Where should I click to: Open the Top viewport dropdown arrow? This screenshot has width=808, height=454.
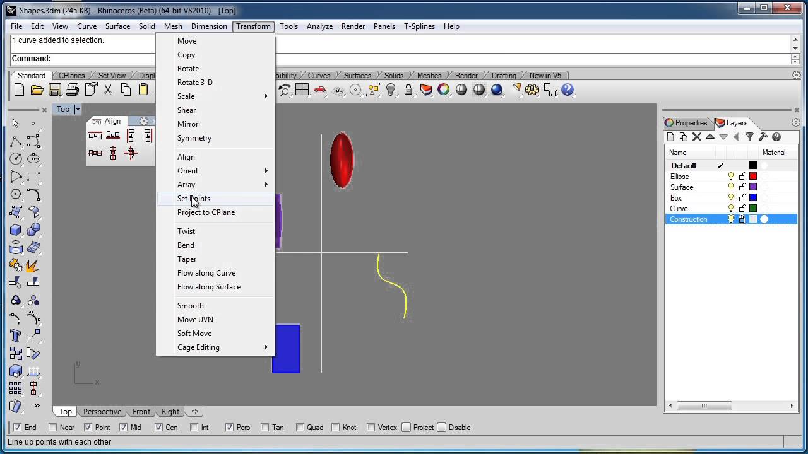pos(78,109)
